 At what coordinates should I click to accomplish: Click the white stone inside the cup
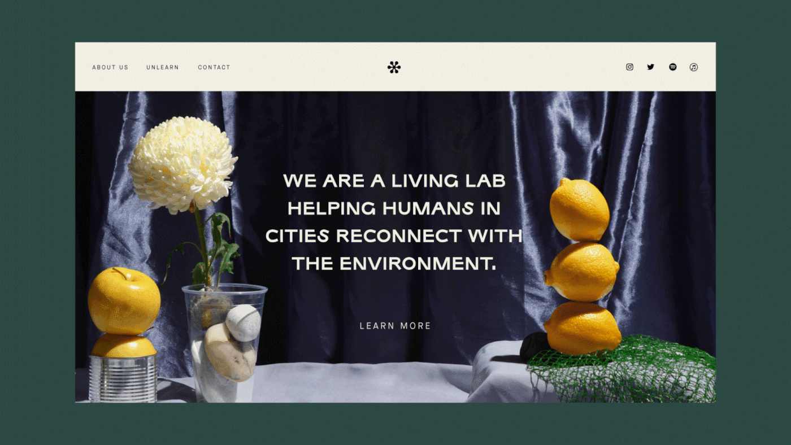[x=244, y=323]
